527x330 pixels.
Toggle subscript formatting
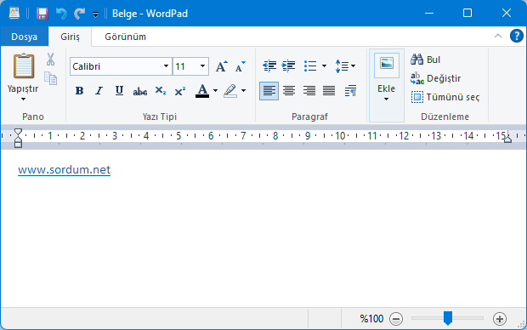point(161,90)
